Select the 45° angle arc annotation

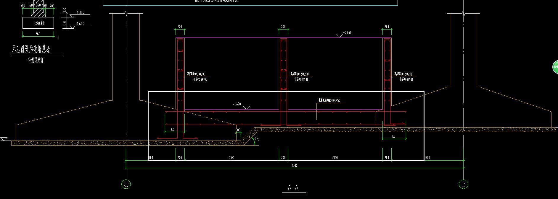256,140
